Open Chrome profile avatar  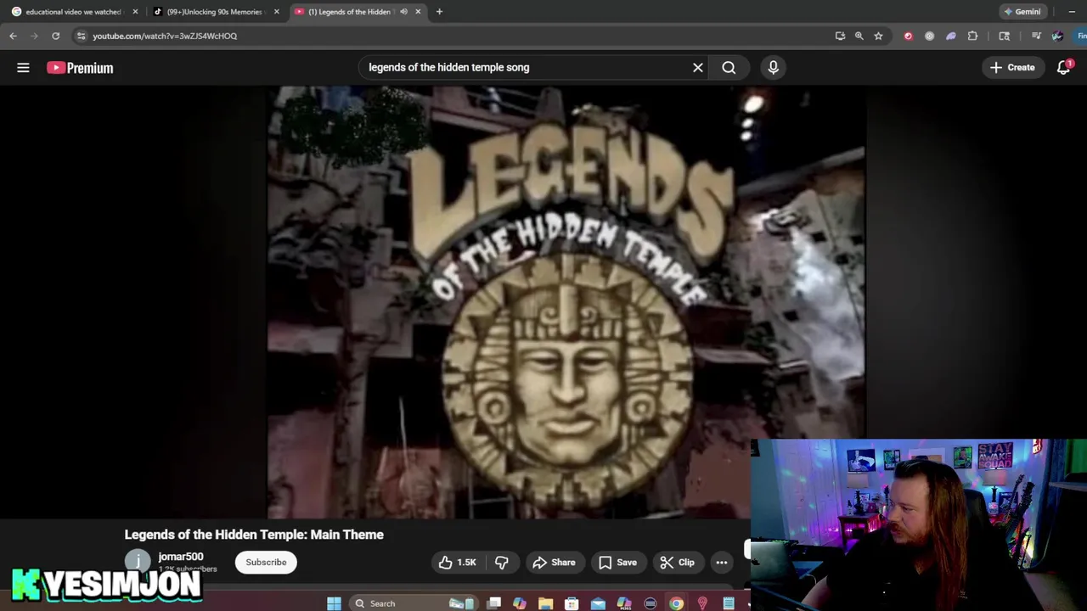coord(1057,36)
